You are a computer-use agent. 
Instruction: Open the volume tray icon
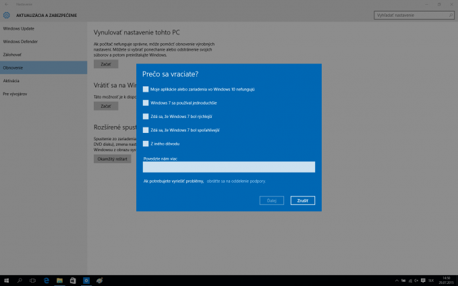click(416, 281)
